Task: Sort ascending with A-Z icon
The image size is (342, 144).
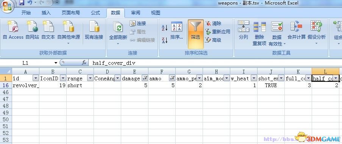Action: pos(164,28)
